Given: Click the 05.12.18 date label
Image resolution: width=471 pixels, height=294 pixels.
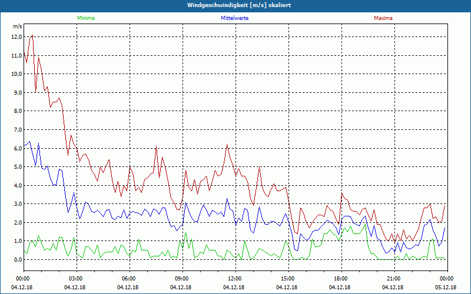Looking at the screenshot, I should (x=446, y=287).
